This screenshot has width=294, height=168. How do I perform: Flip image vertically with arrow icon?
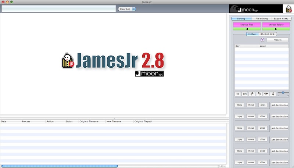(273, 94)
